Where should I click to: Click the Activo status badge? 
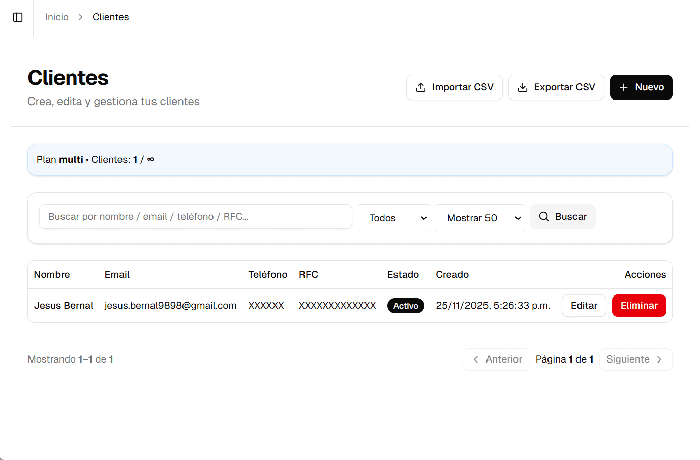click(x=406, y=306)
